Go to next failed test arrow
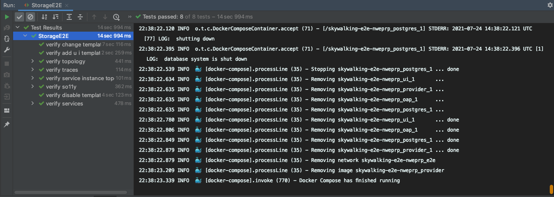Screen dimensions: 554x197 coord(105,17)
